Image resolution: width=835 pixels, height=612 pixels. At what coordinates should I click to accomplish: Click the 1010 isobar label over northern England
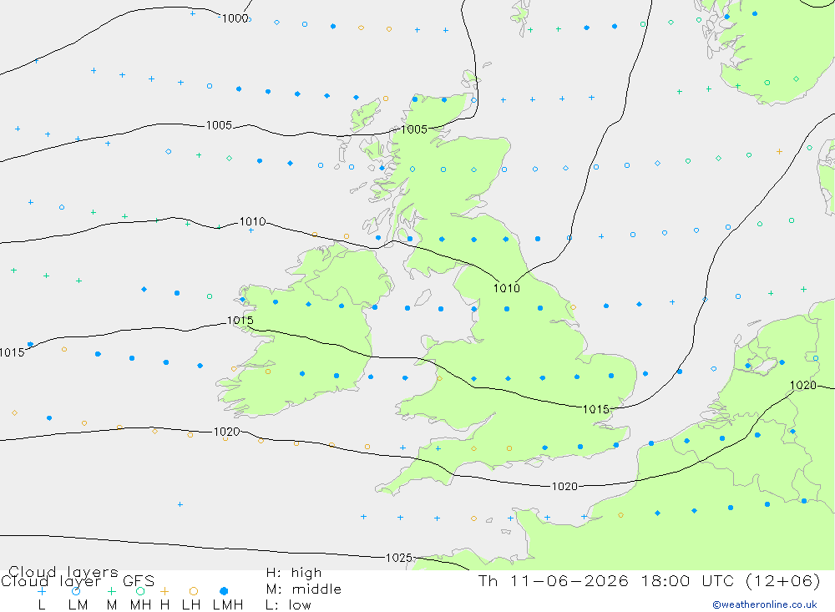(507, 288)
